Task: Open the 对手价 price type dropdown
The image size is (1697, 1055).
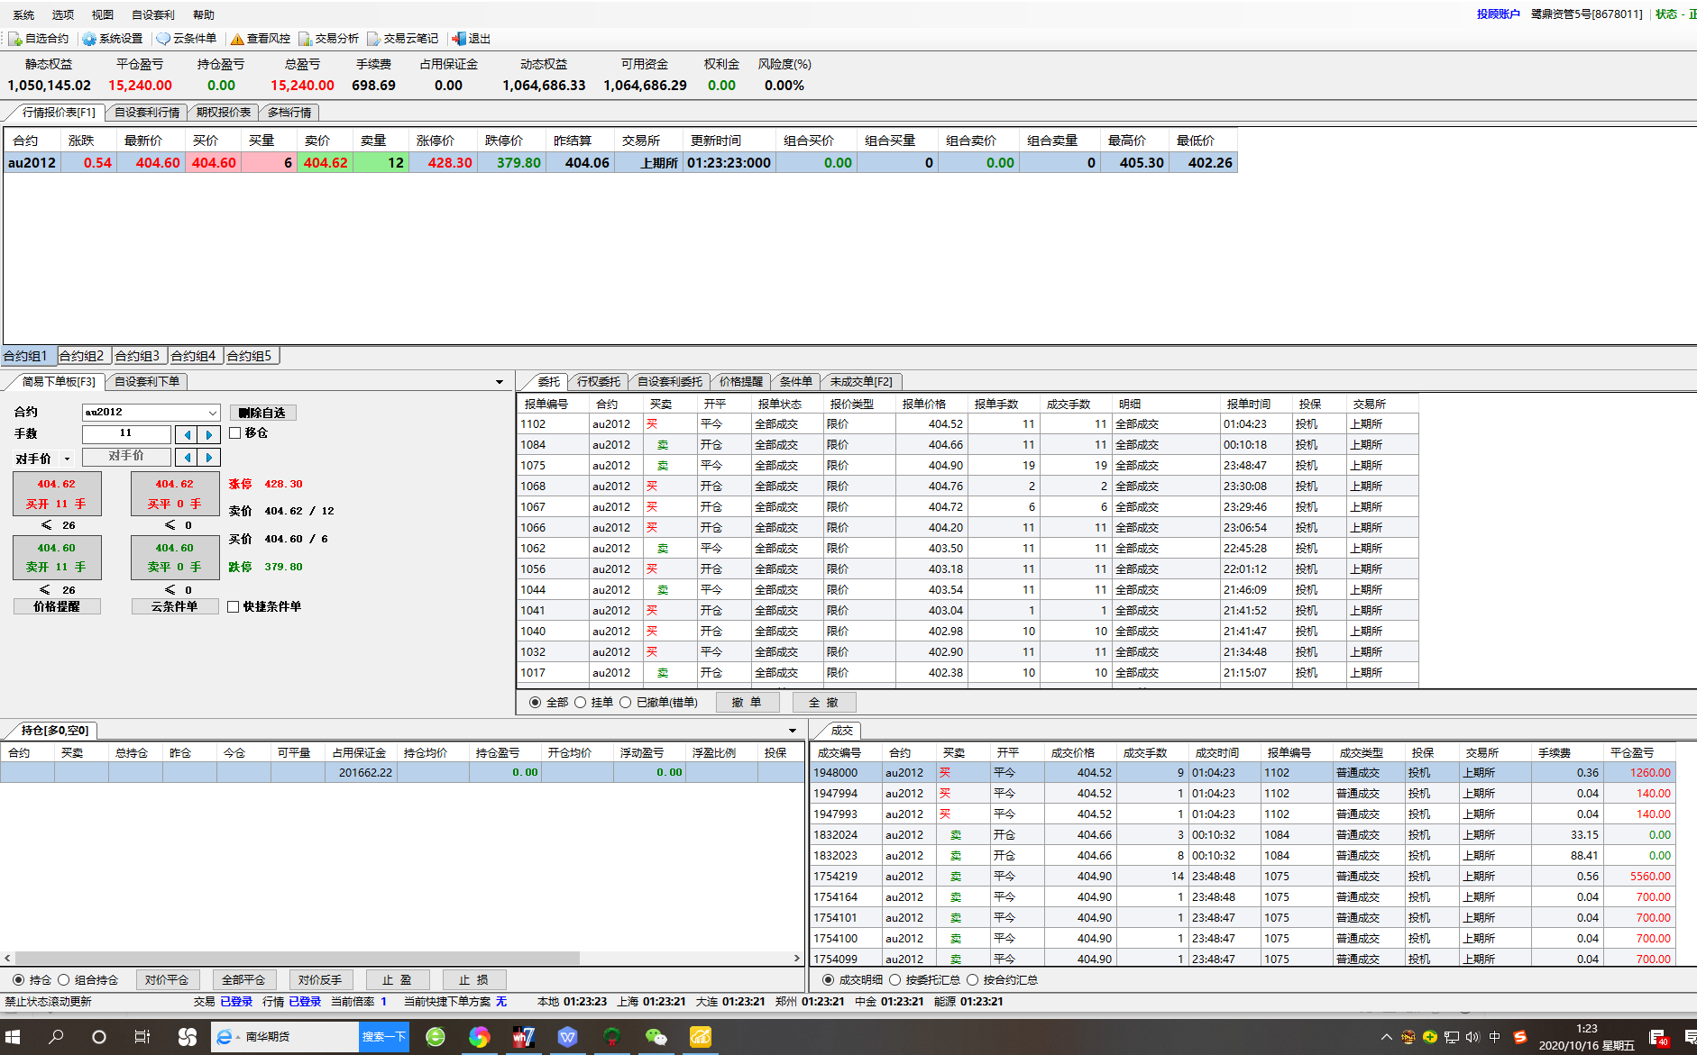Action: [67, 459]
